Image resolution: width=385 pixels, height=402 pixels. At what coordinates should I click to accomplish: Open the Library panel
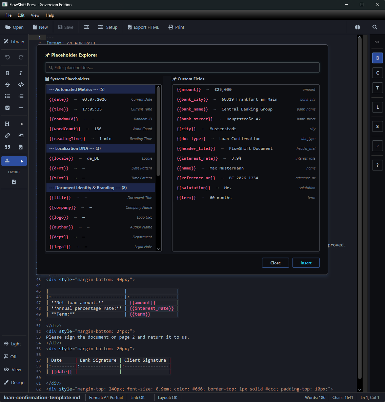pos(14,42)
